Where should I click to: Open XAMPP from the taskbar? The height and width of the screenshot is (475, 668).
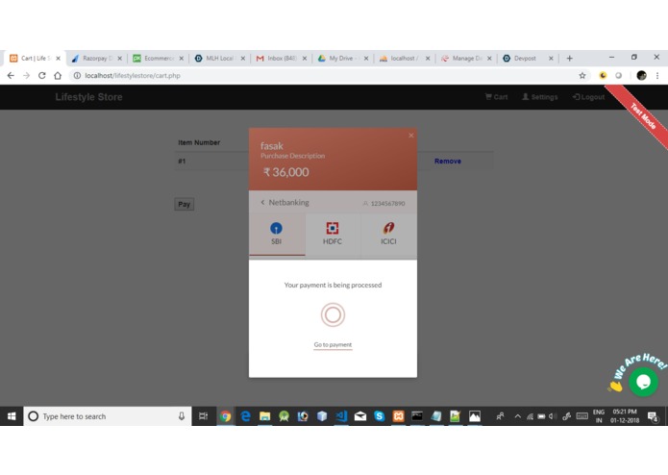coord(398,416)
